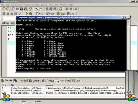Click the 'Insert' status bar entry
138x104 pixels.
pos(24,101)
